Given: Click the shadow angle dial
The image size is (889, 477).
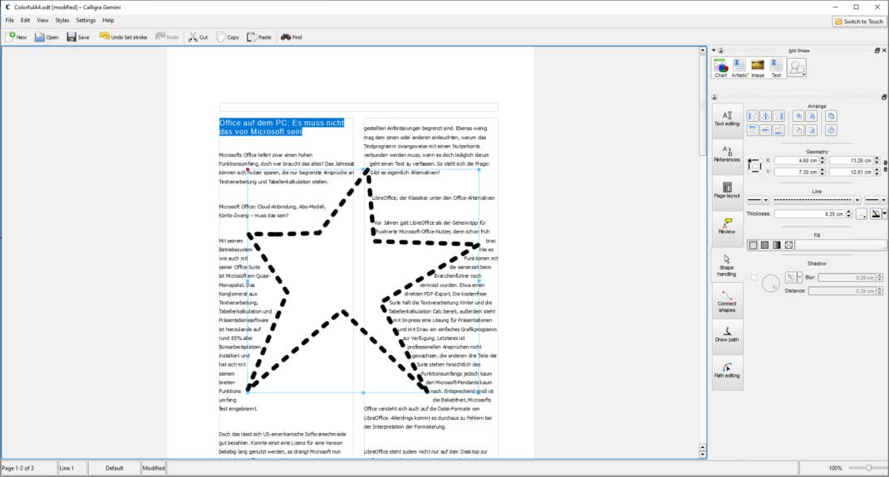Looking at the screenshot, I should (770, 283).
